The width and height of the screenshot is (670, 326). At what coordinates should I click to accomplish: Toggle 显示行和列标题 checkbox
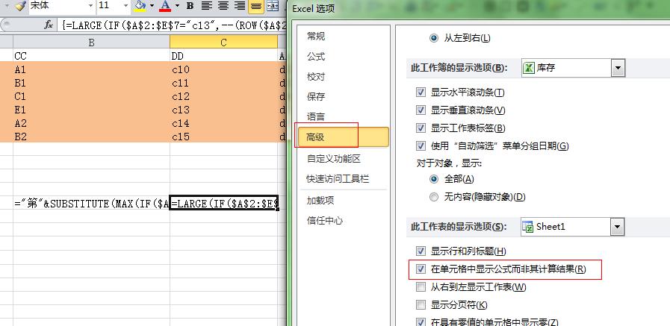point(421,251)
